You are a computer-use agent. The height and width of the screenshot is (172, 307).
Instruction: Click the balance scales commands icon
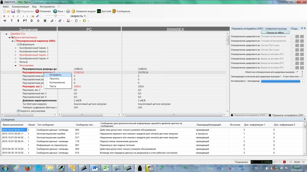[x=60, y=21]
